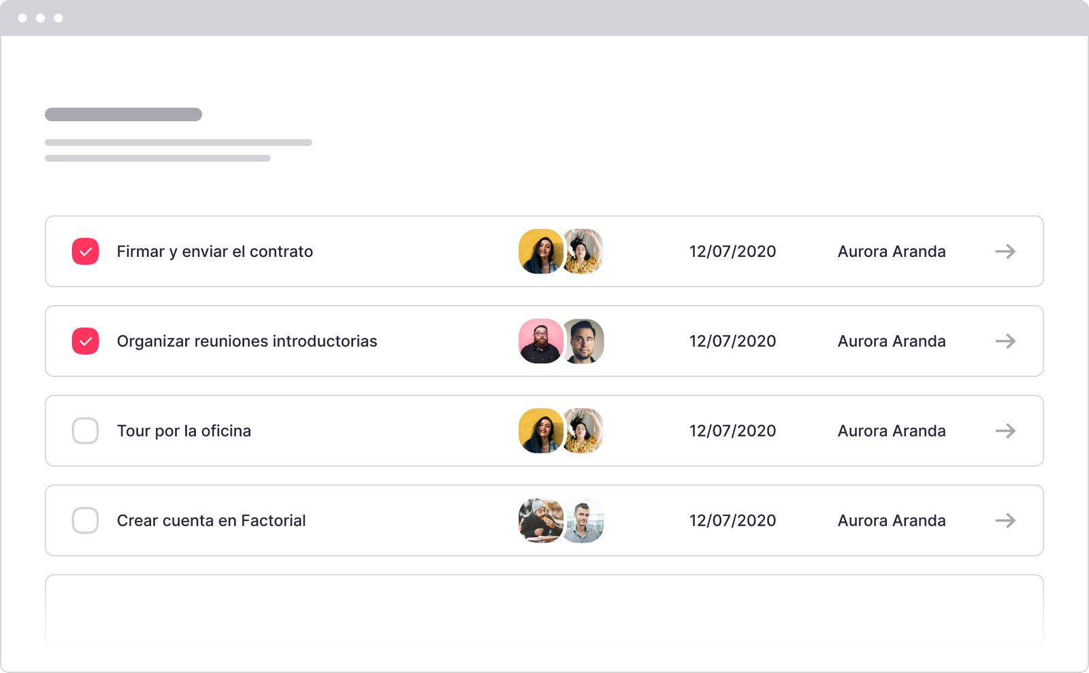Click the smiling man avatar in Factorial row
The height and width of the screenshot is (673, 1089).
coord(585,521)
